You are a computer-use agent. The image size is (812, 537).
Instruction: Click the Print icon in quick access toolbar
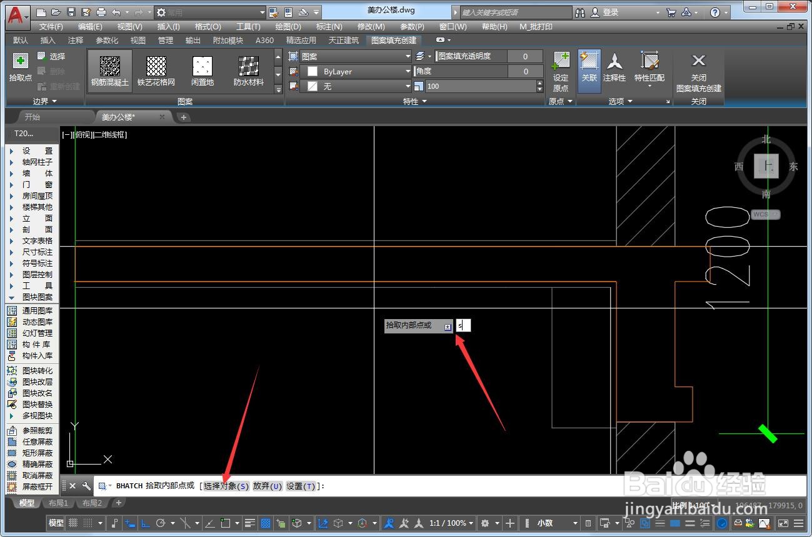point(101,12)
